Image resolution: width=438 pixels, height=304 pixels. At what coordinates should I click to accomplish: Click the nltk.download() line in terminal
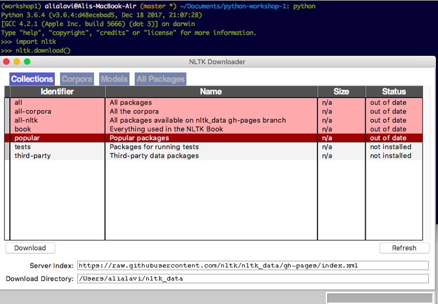click(36, 50)
